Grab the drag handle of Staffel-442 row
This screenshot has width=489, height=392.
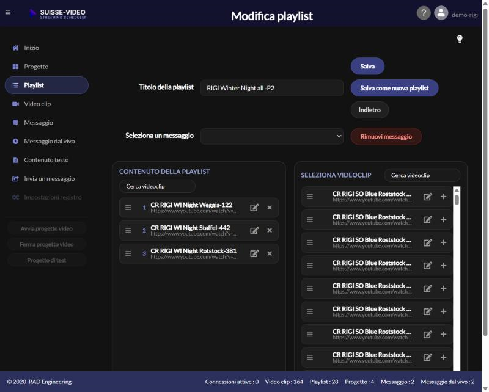(x=128, y=230)
